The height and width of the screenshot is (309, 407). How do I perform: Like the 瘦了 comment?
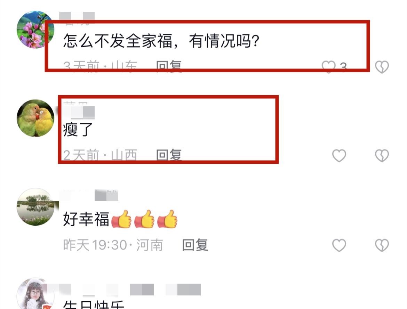tap(339, 156)
